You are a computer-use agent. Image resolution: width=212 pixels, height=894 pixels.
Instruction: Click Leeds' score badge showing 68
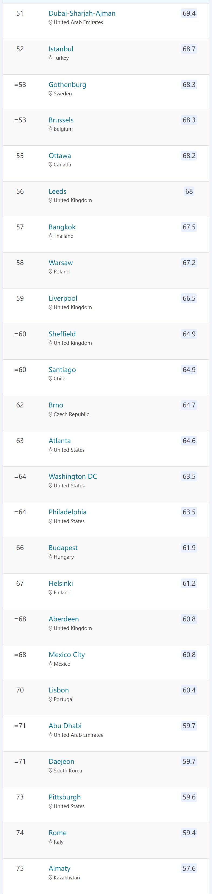click(x=189, y=192)
